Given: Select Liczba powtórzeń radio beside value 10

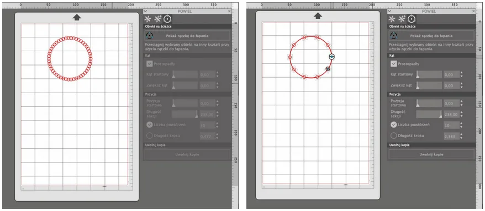Looking at the screenshot, I should click(x=393, y=125).
